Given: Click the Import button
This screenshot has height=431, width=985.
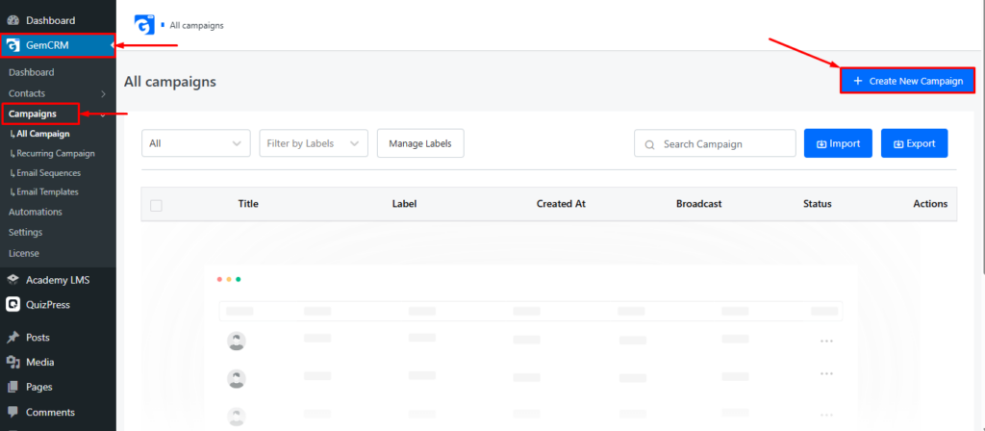Looking at the screenshot, I should [x=838, y=143].
